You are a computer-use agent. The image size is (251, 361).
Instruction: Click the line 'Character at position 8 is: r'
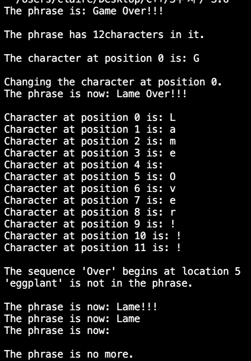pos(90,212)
